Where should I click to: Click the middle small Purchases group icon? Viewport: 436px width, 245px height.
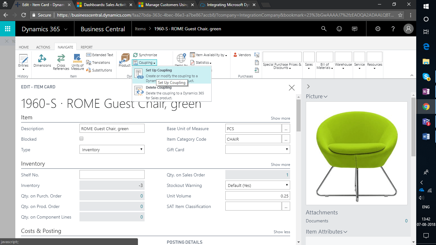257,63
